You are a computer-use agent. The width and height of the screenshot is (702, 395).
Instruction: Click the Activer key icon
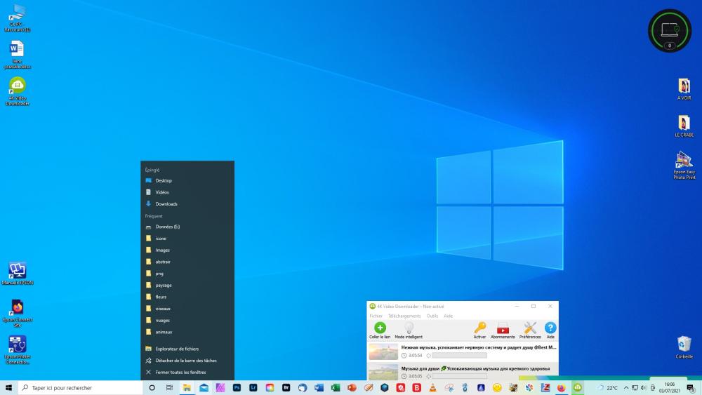click(479, 328)
